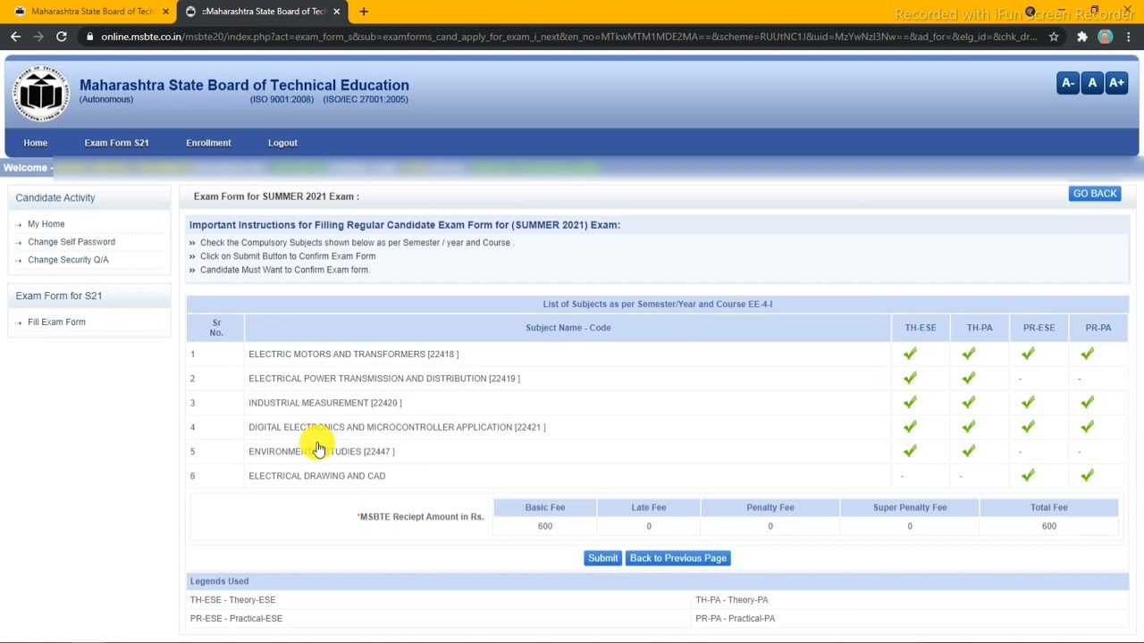1144x643 pixels.
Task: Click the Candidate Activity panel heading
Action: point(55,197)
